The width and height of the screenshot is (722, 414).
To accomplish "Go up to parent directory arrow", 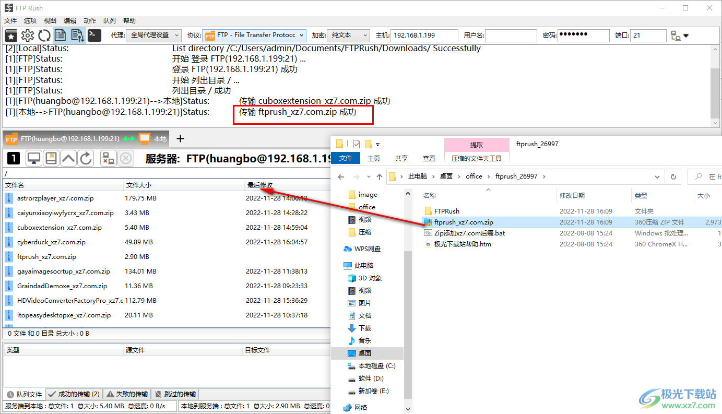I will coord(68,159).
